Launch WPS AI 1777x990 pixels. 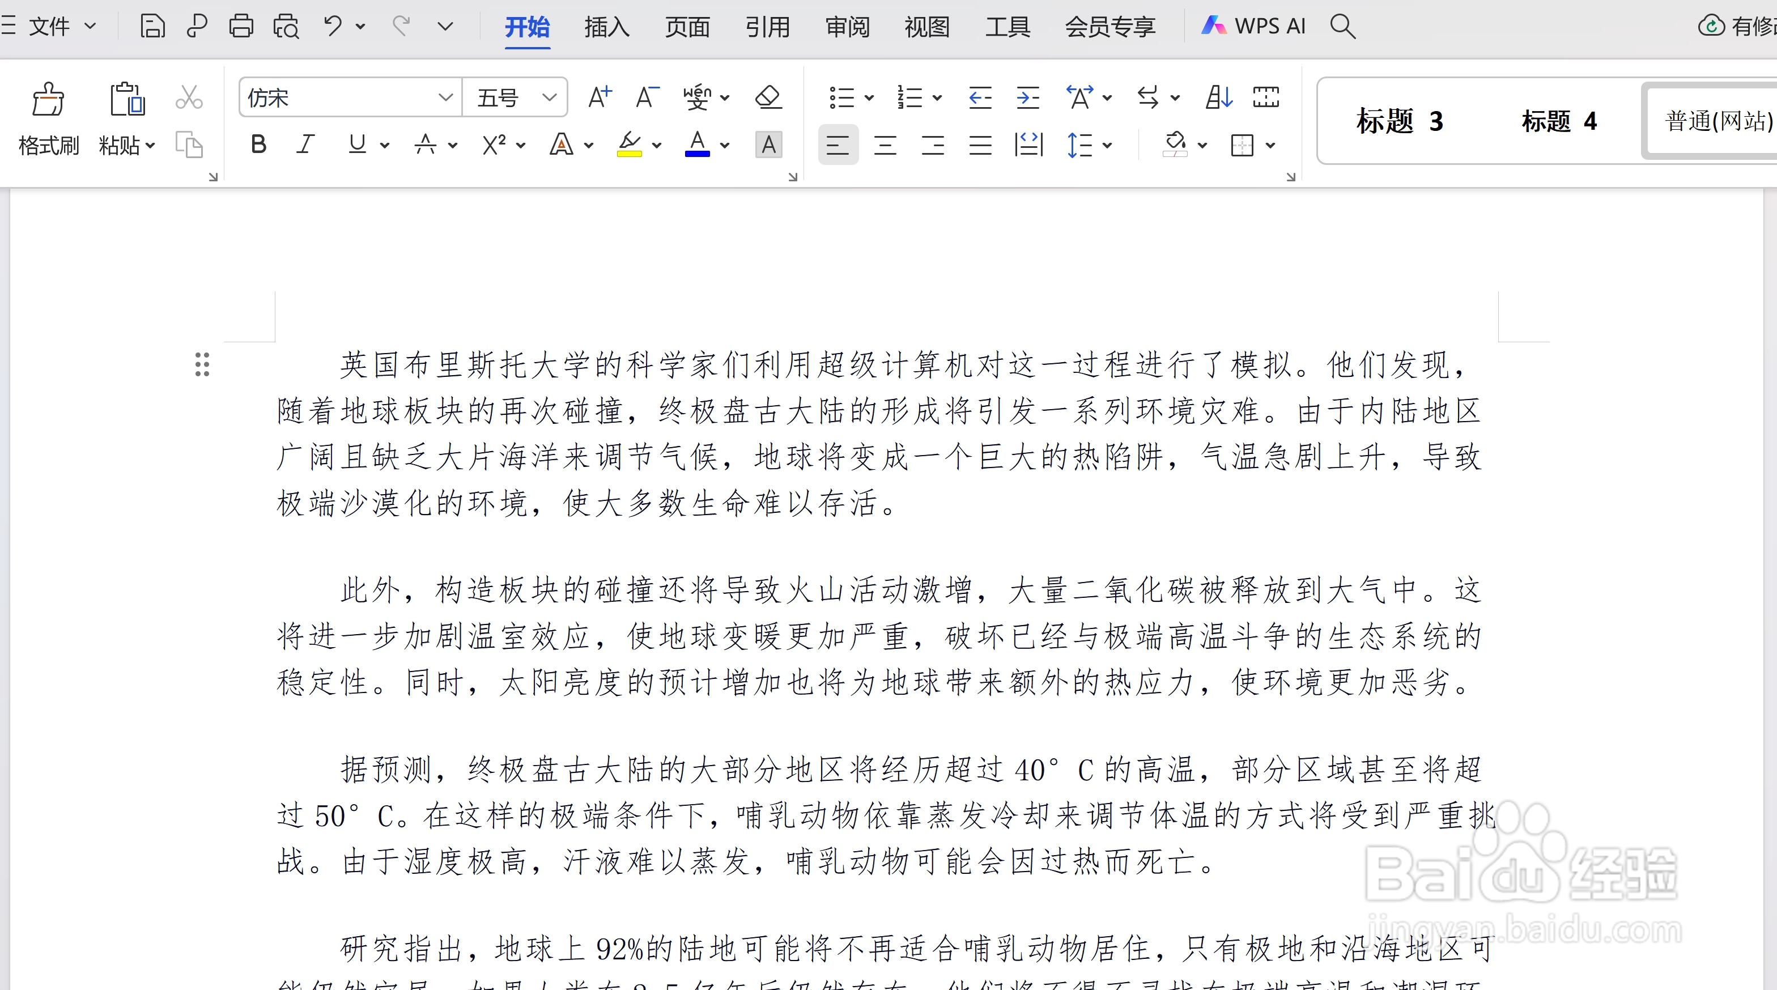1253,26
